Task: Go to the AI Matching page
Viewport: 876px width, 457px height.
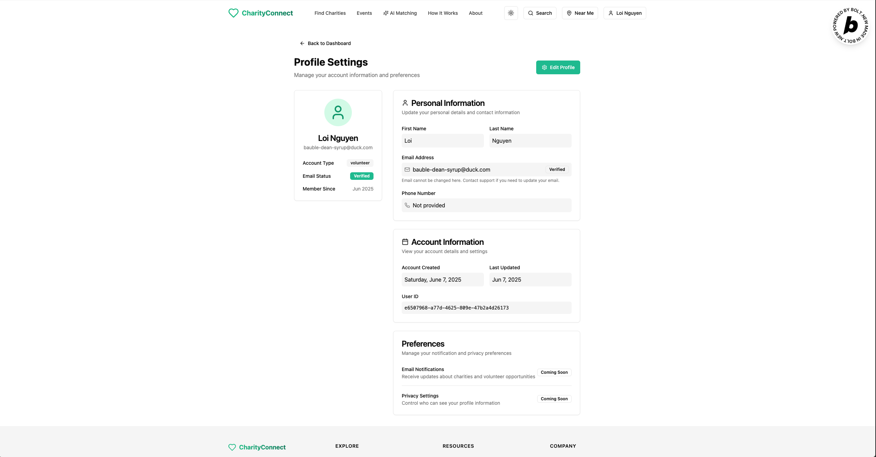Action: pos(400,13)
